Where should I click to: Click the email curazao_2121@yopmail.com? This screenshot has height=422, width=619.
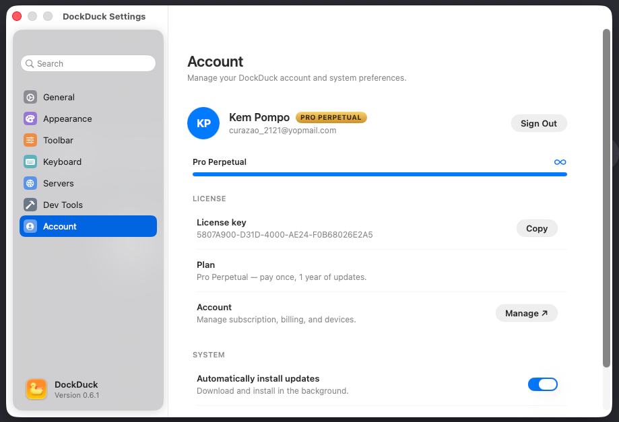coord(283,131)
